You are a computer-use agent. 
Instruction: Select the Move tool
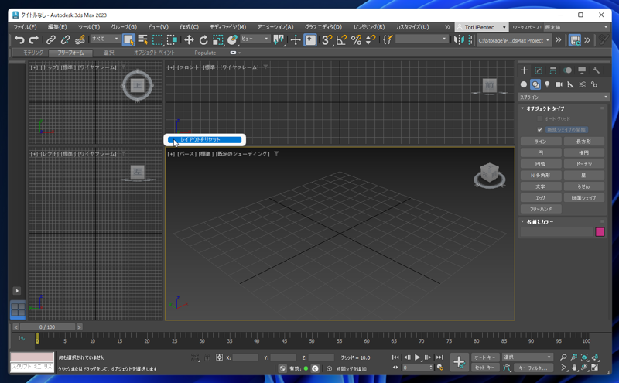(189, 39)
